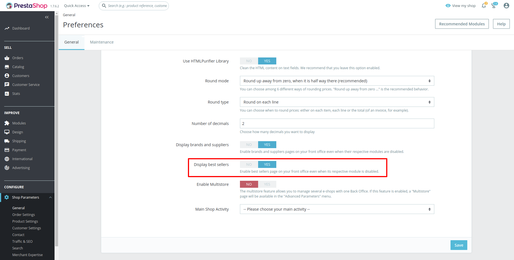
Task: Click the Modules puzzle icon
Action: click(x=7, y=123)
